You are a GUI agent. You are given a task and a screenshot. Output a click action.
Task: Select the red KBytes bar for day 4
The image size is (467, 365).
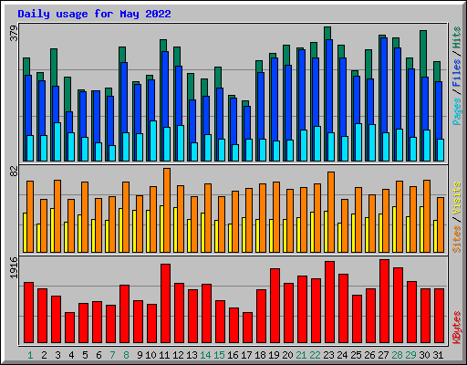[69, 328]
